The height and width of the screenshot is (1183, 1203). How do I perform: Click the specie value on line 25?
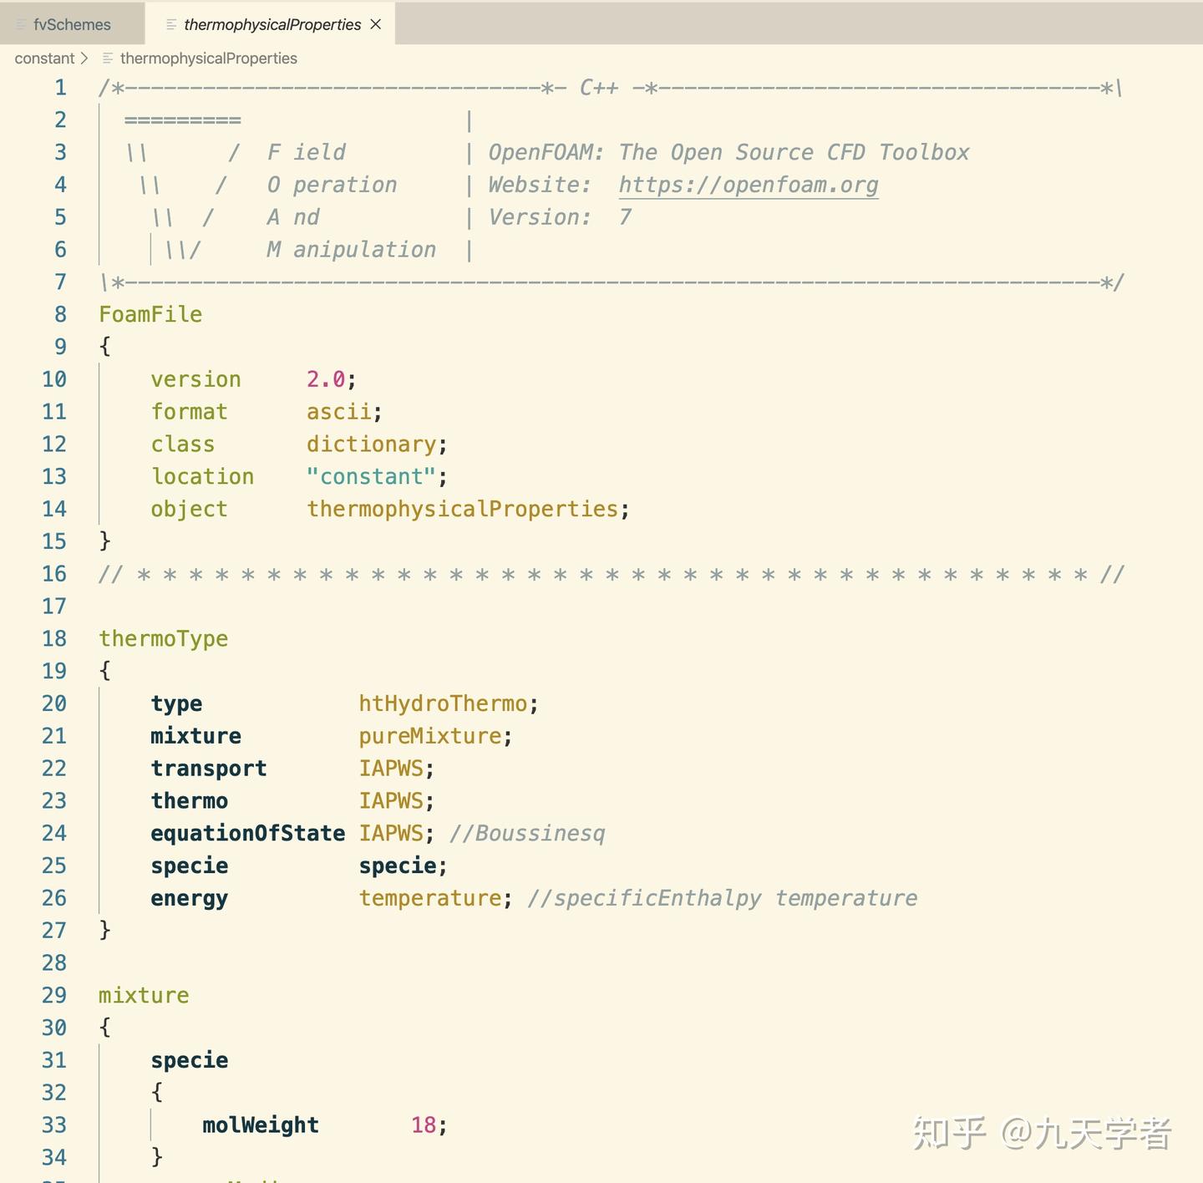pyautogui.click(x=398, y=866)
